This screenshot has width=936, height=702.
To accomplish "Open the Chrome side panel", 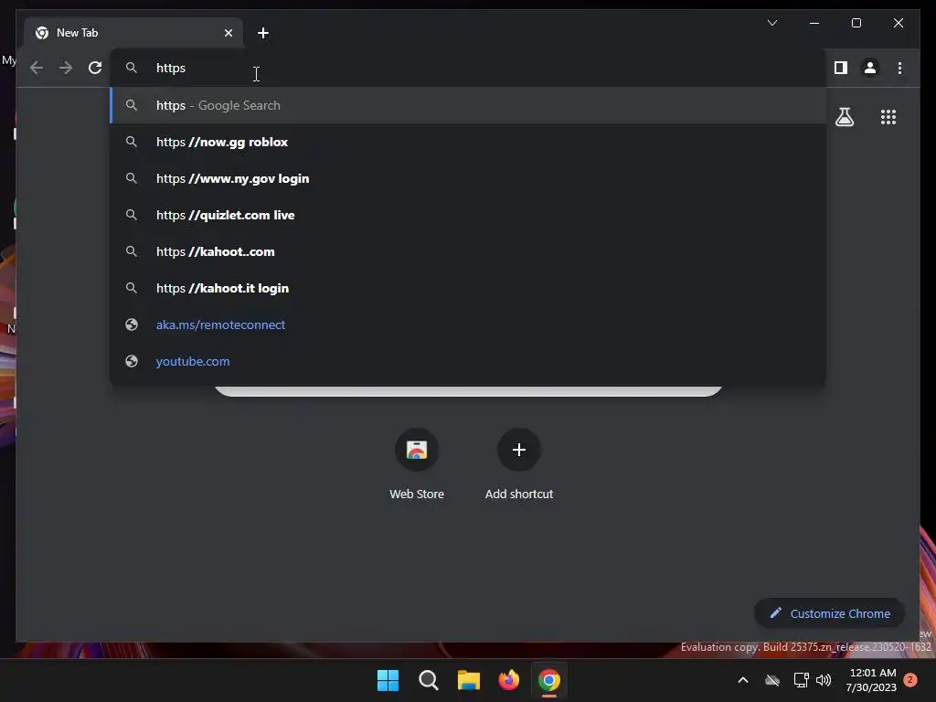I will 841,68.
